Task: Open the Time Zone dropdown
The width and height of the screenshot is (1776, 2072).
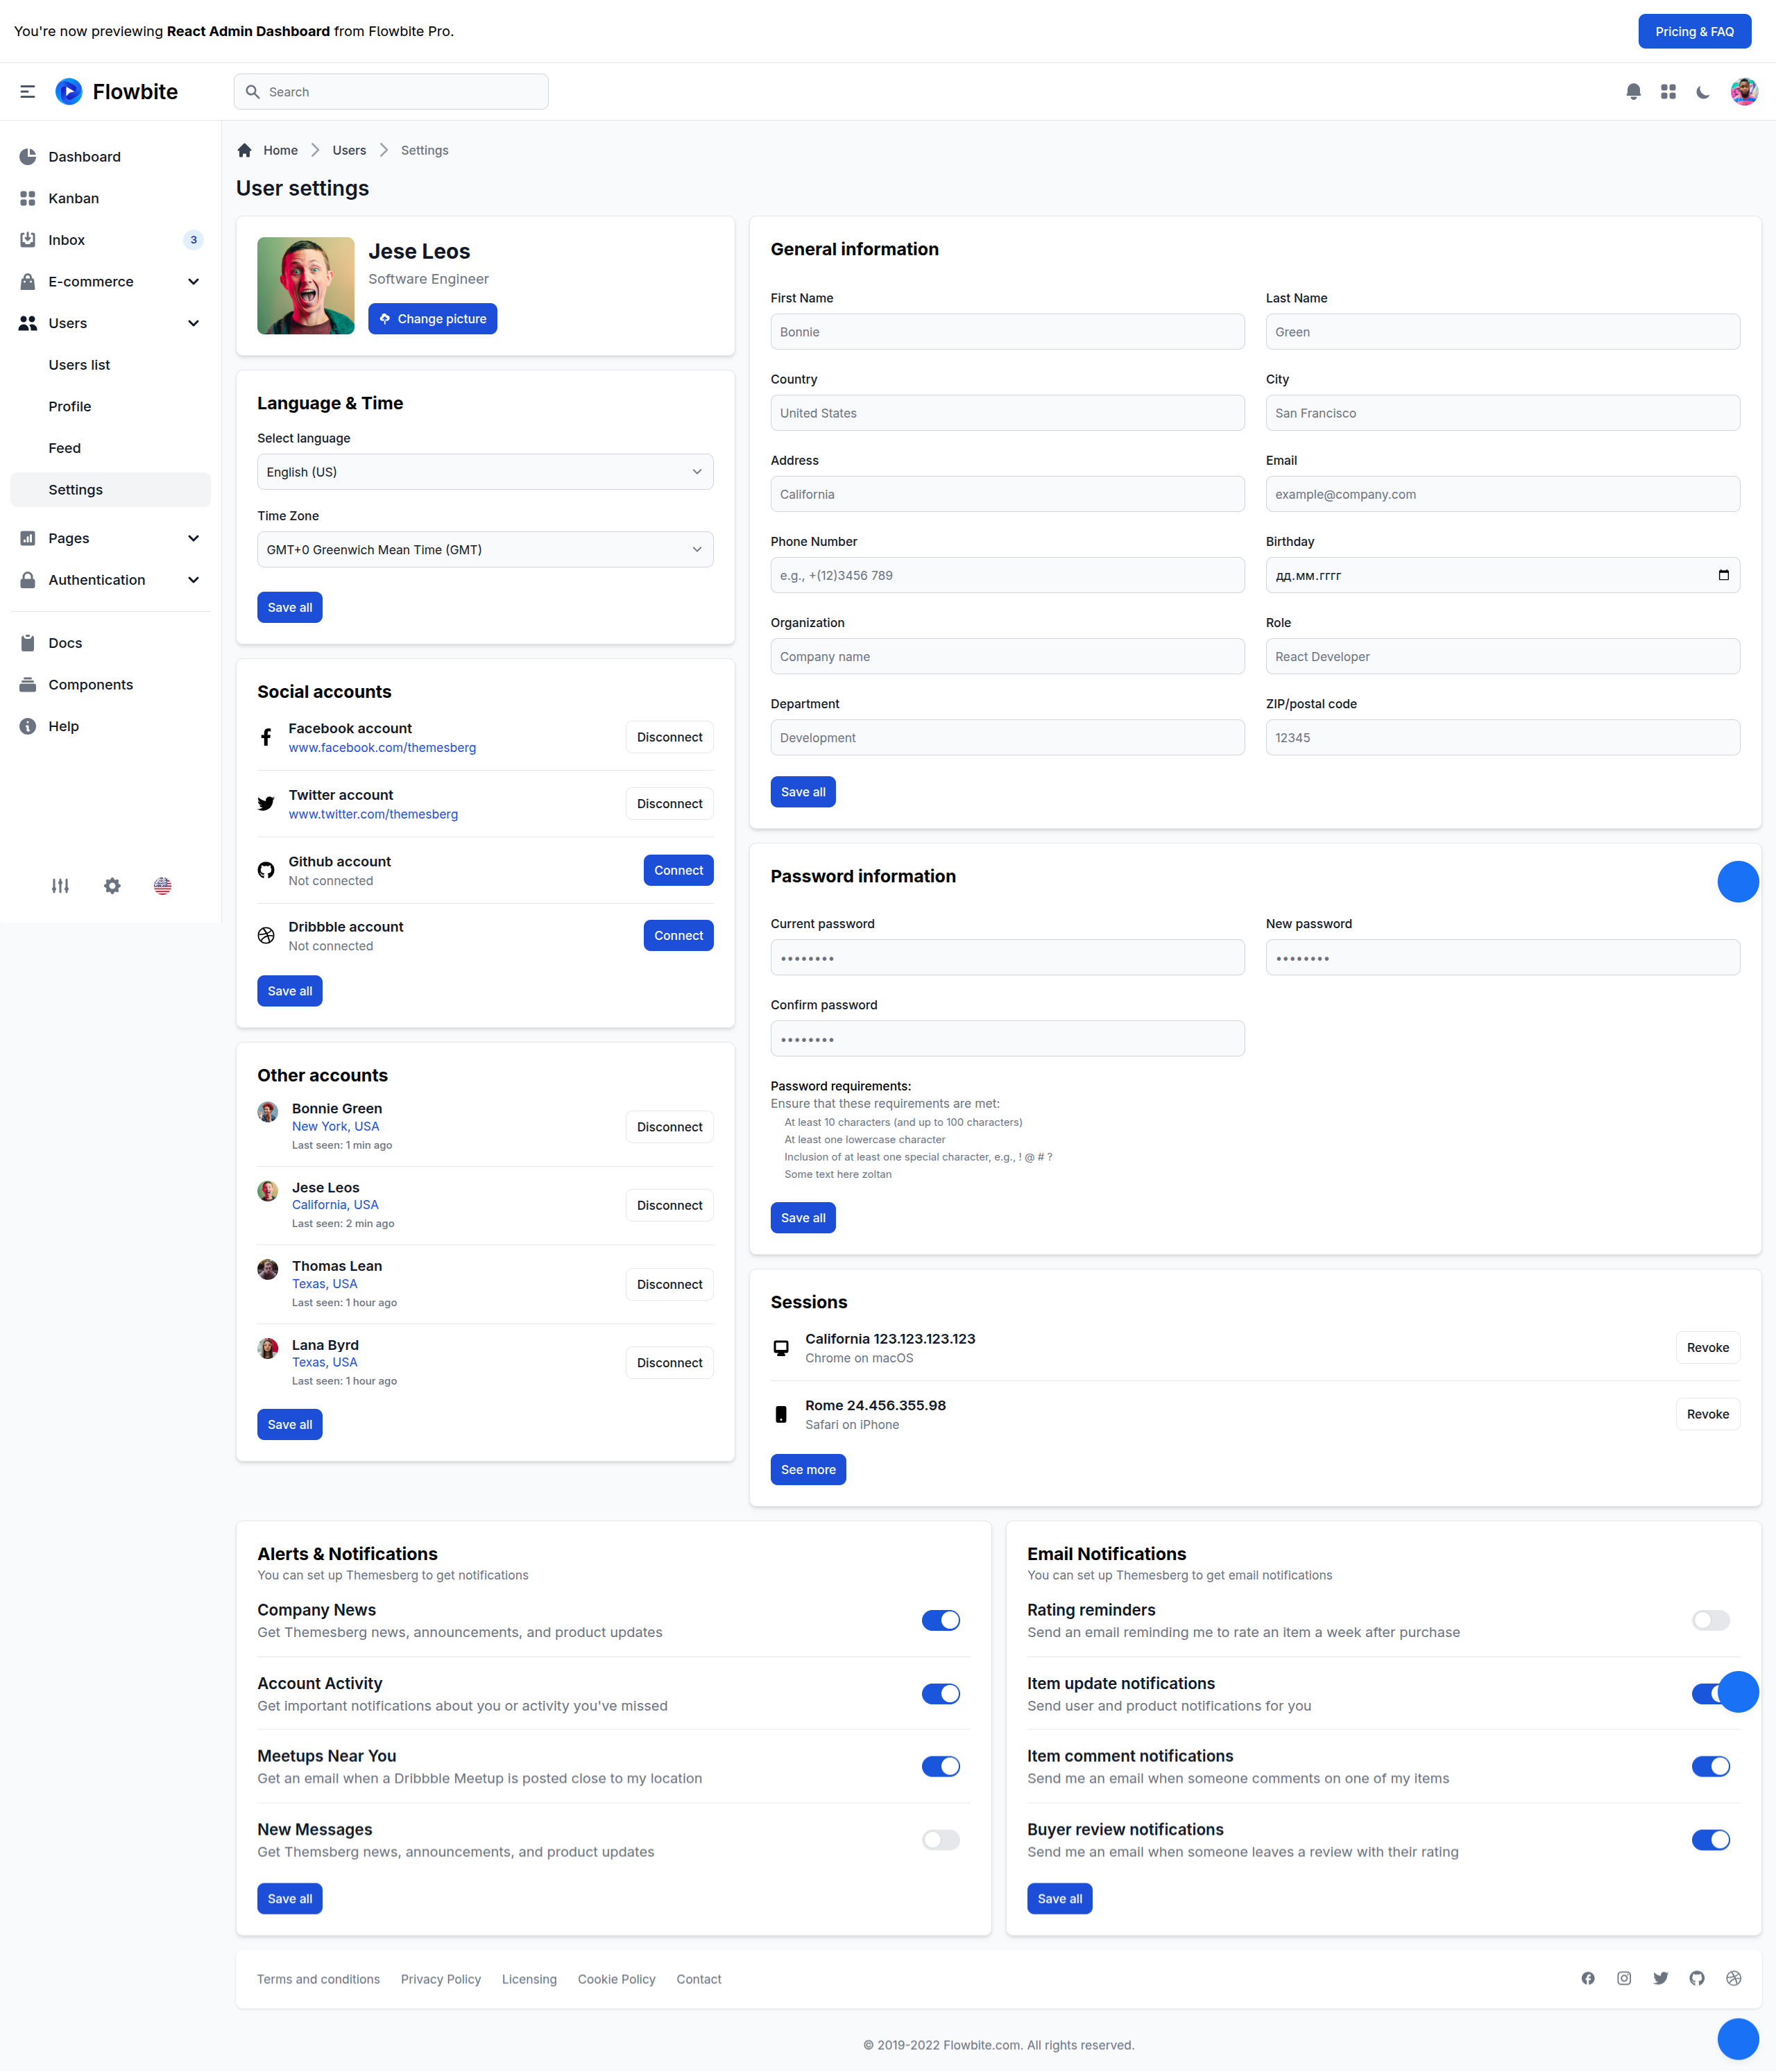Action: point(485,550)
